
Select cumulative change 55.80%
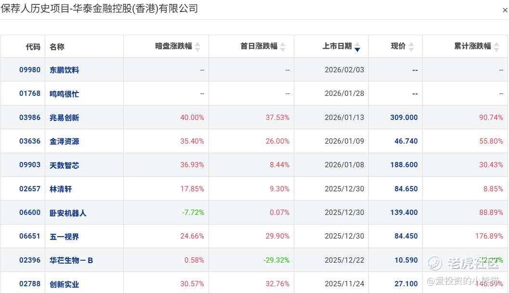(491, 141)
